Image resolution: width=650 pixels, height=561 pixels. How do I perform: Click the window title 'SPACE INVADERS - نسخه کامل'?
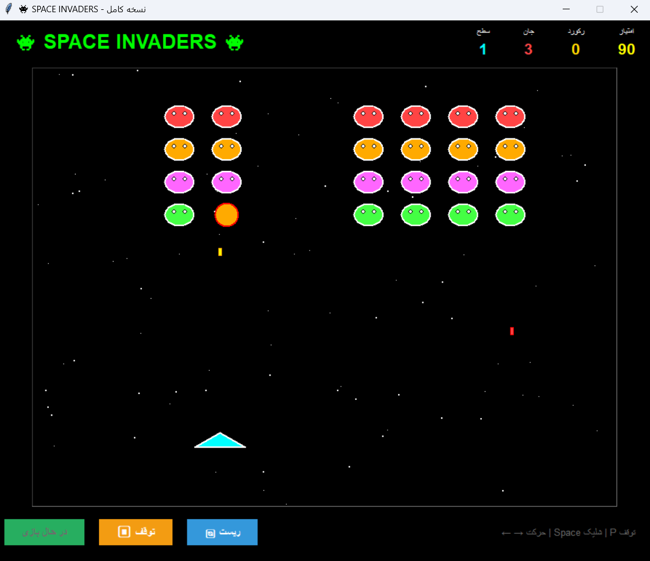[x=88, y=9]
